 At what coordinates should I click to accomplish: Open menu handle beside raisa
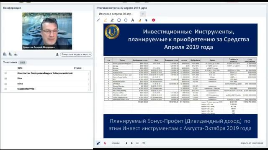pos(5,84)
